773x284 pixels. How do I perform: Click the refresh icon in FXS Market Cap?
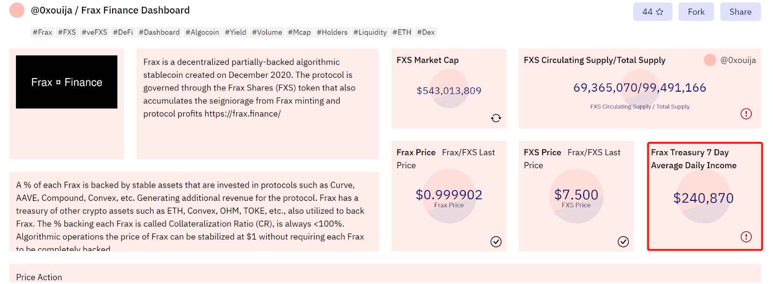pyautogui.click(x=496, y=118)
